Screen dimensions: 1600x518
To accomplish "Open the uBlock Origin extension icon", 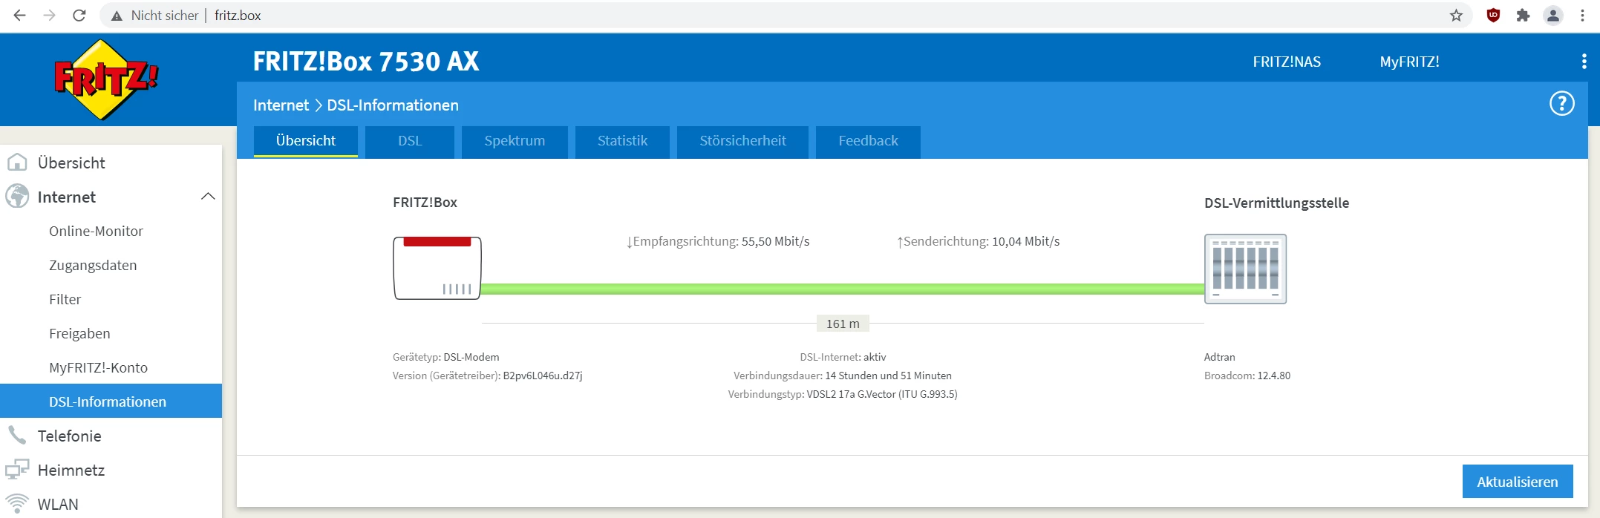I will [1493, 15].
